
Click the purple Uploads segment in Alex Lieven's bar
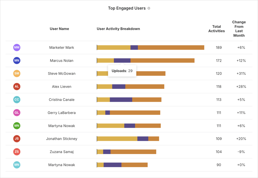(x=119, y=87)
